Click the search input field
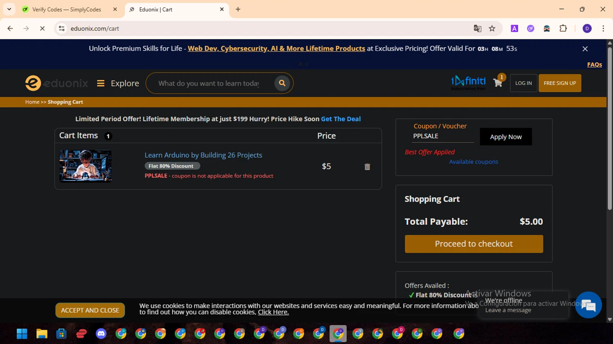Screen dimensions: 613x344 (208, 83)
